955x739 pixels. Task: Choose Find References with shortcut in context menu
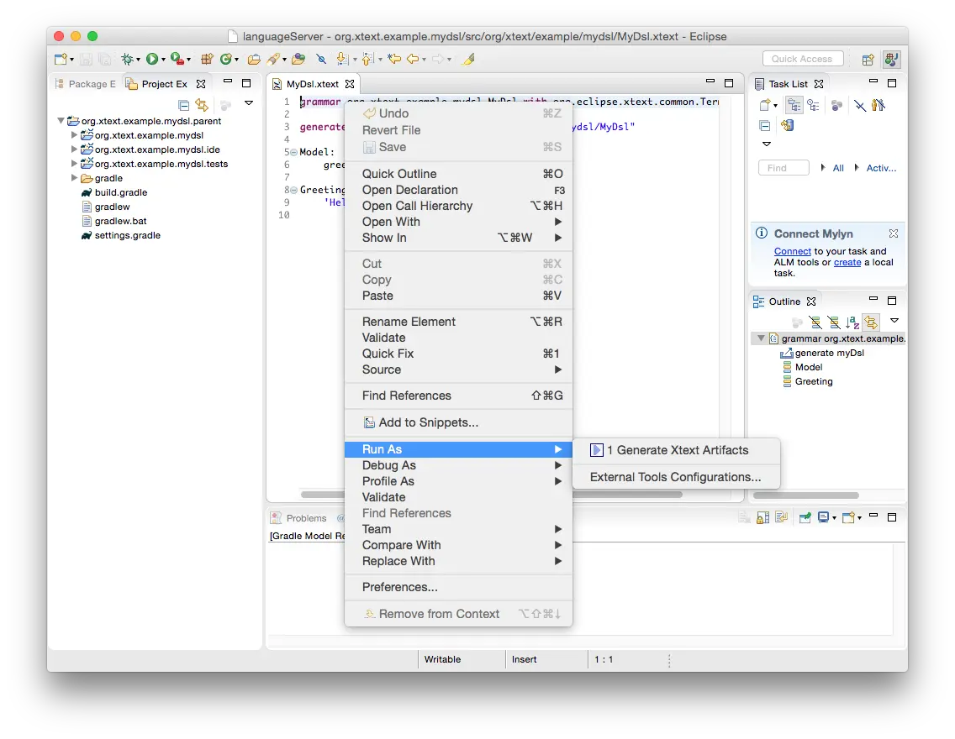[458, 396]
